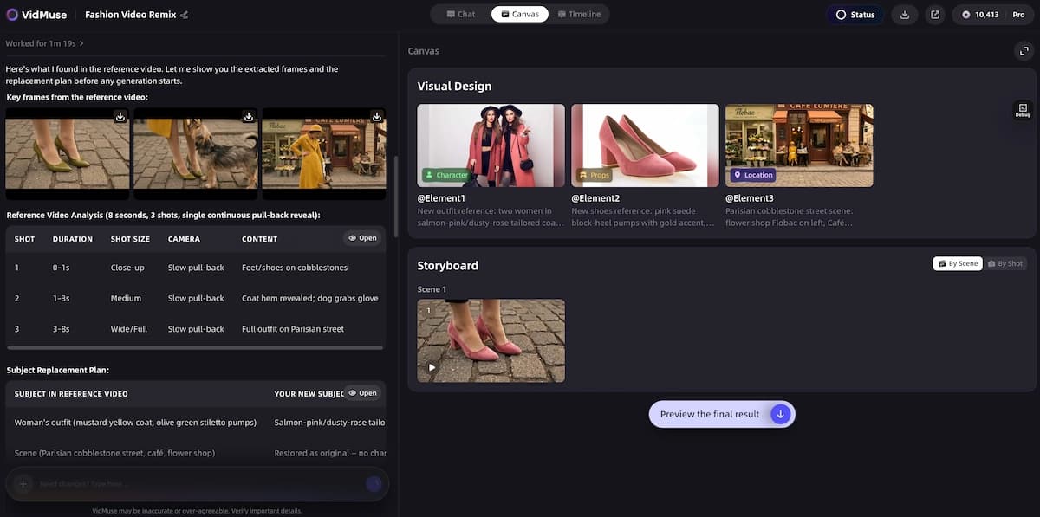Click 'SUBJECT IN REFERENCE VIDEO' header
This screenshot has width=1040, height=517.
click(x=71, y=393)
